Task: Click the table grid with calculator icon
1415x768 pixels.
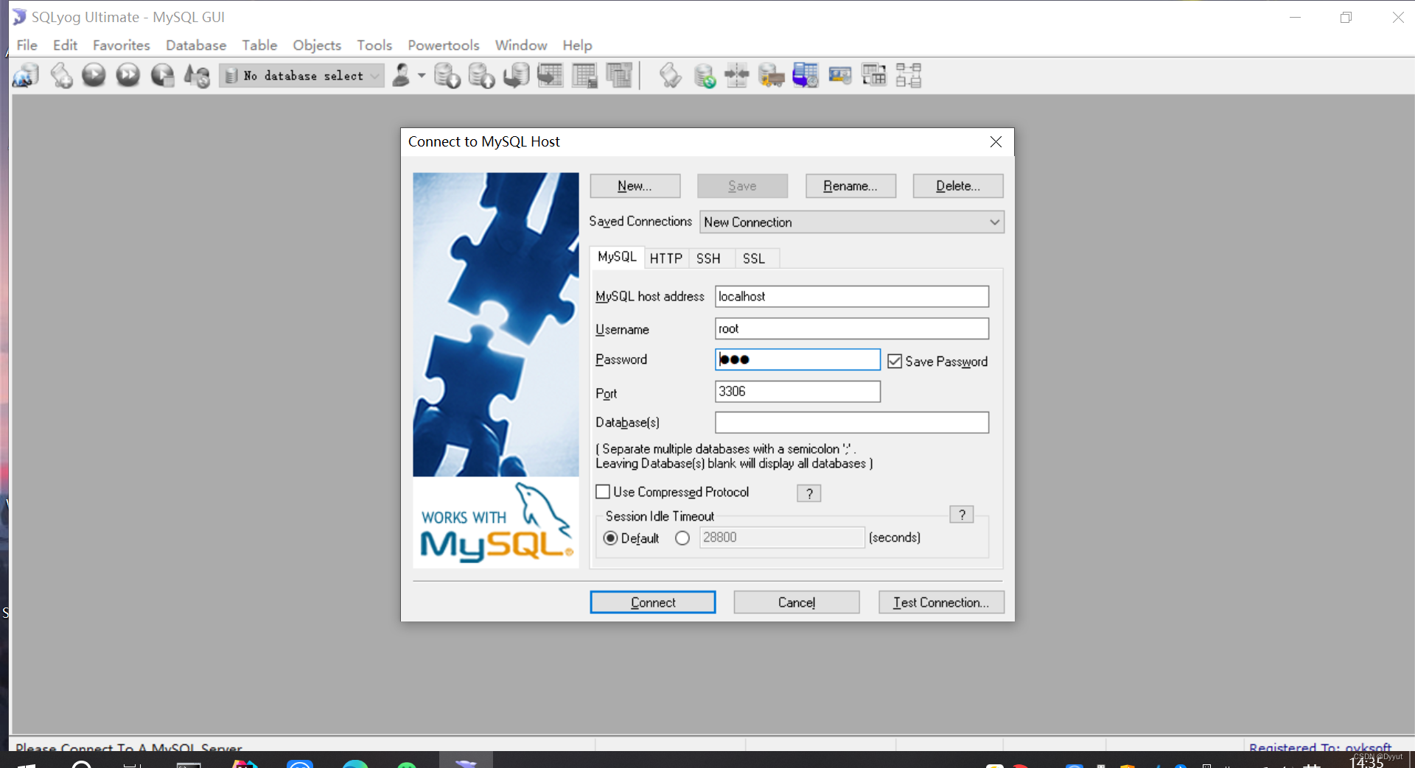Action: point(584,75)
